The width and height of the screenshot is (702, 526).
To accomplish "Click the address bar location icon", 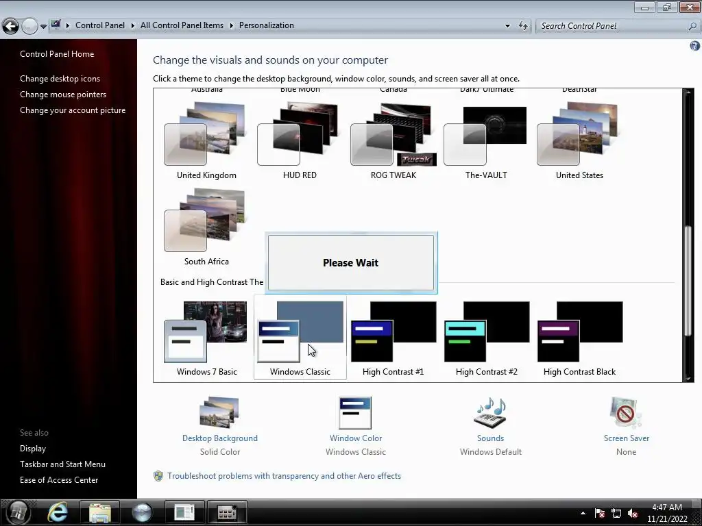I will [56, 25].
